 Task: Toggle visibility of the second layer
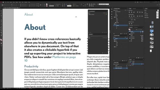(129, 62)
